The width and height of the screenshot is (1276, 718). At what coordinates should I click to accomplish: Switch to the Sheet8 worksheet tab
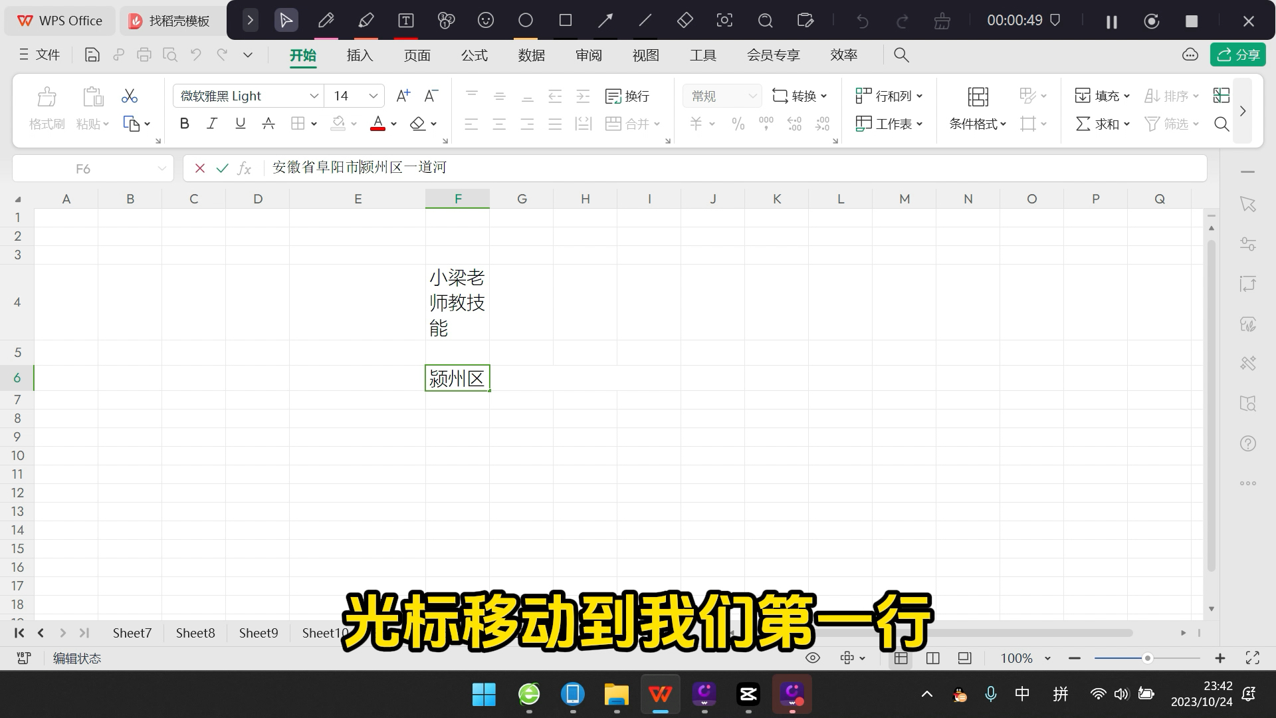[x=195, y=633]
